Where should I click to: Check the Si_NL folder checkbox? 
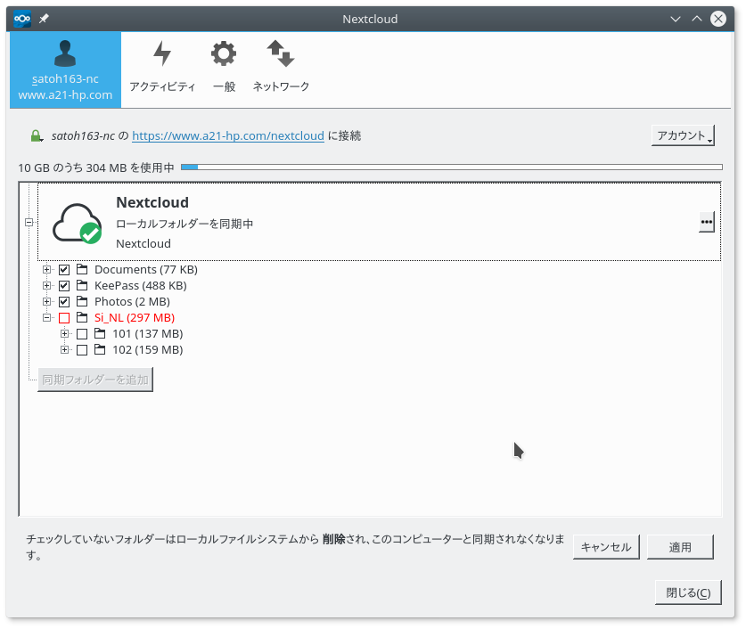coord(64,319)
